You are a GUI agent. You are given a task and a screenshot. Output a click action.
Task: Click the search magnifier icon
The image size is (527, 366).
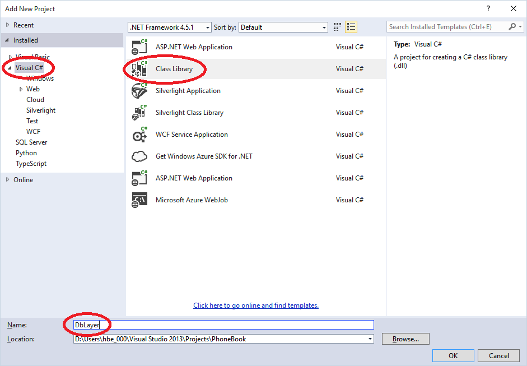click(x=512, y=26)
